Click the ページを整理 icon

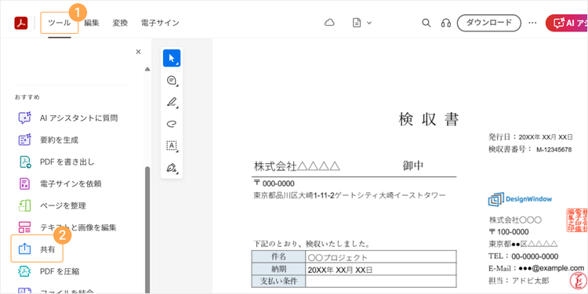pyautogui.click(x=25, y=205)
